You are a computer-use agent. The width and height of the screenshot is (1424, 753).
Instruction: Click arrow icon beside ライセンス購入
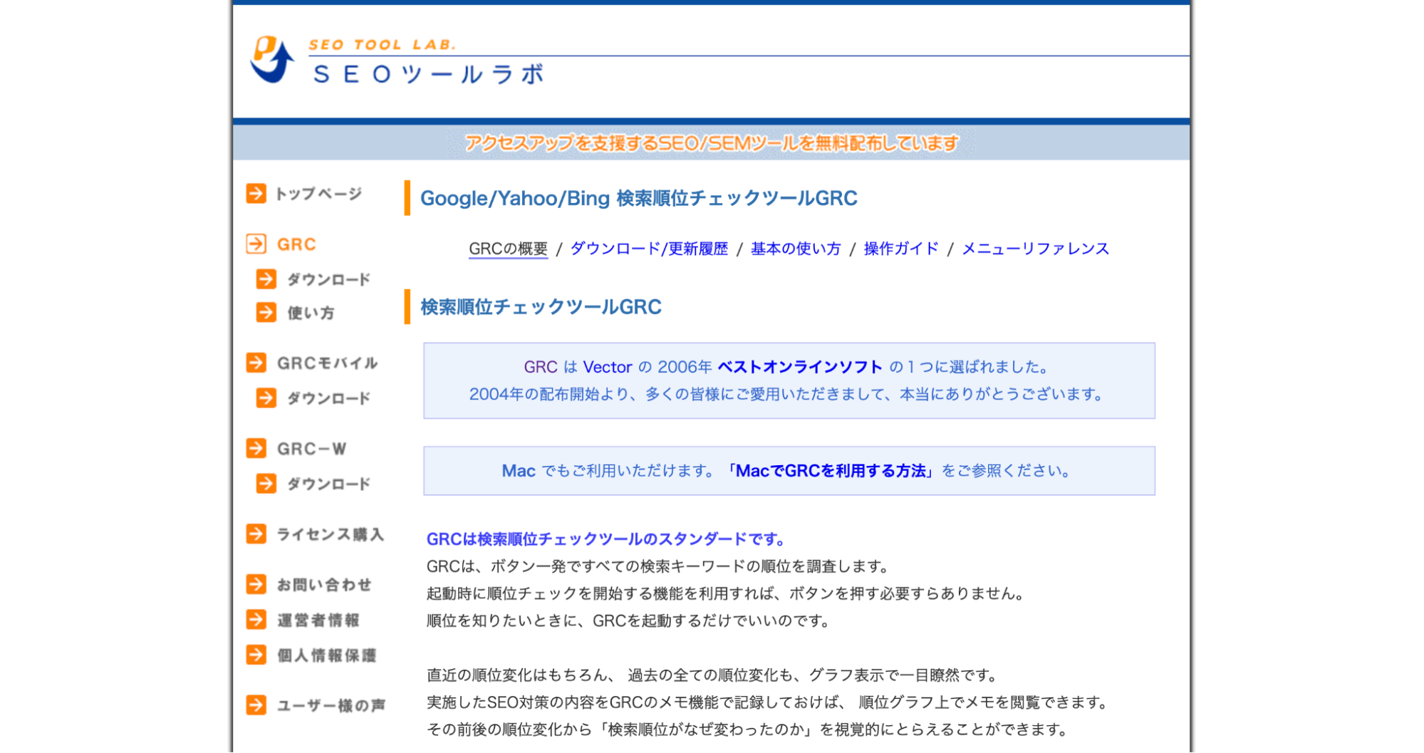256,534
